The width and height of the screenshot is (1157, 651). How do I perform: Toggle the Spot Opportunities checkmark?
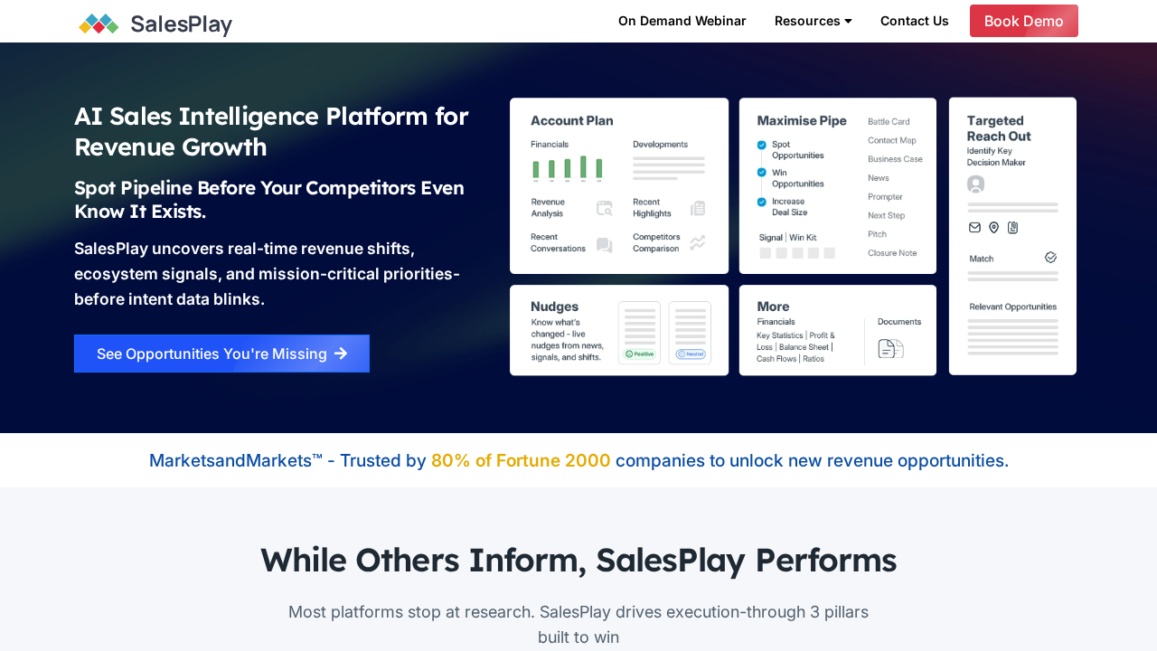762,145
